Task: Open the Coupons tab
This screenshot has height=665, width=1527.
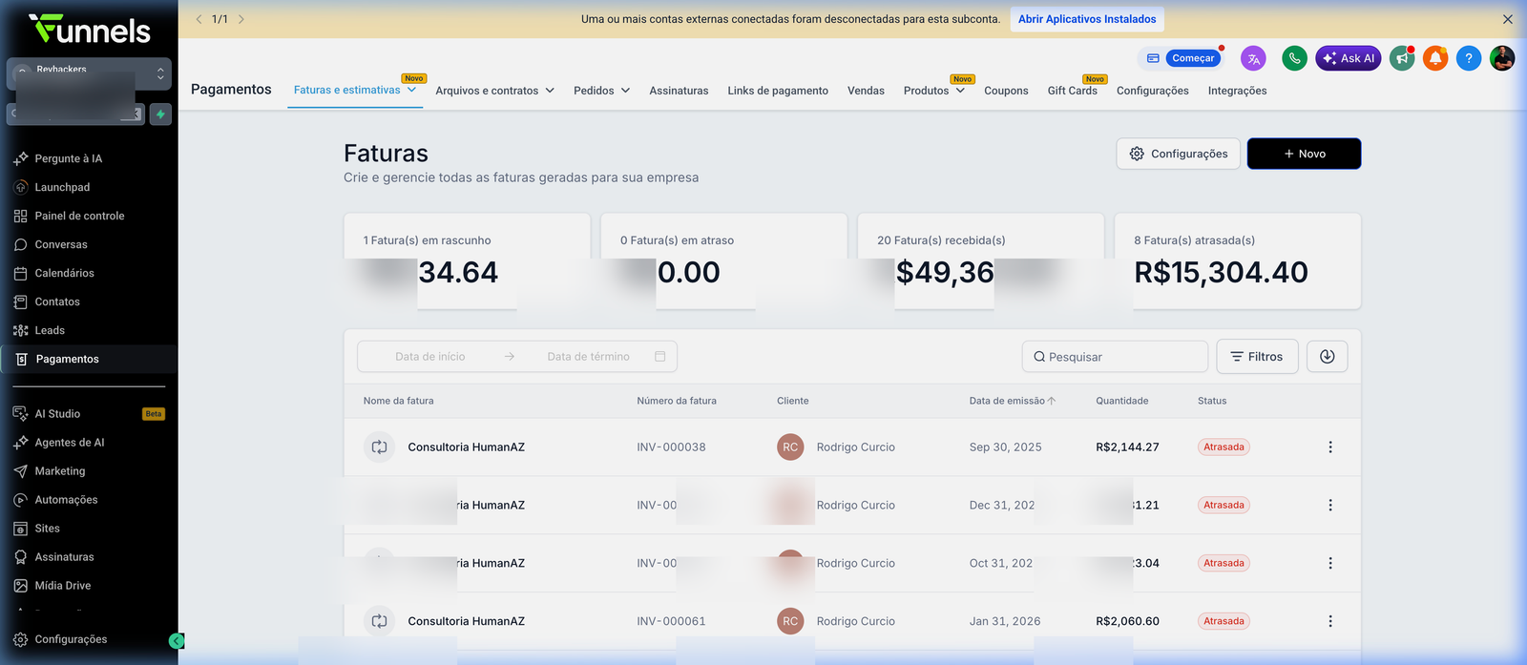Action: (1006, 91)
